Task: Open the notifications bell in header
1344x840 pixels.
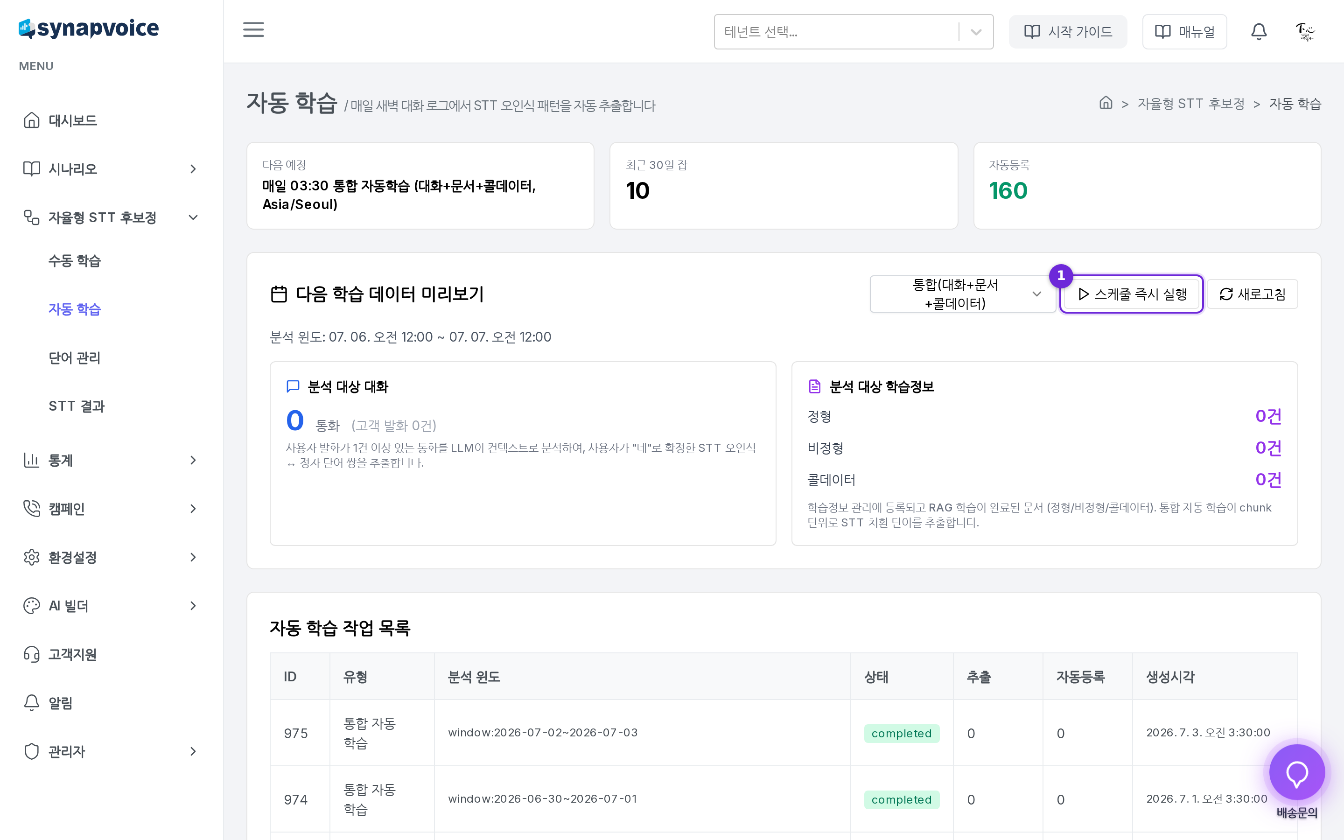Action: (x=1259, y=32)
